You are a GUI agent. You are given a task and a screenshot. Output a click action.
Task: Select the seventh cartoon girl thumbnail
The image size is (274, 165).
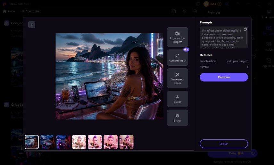(126, 142)
